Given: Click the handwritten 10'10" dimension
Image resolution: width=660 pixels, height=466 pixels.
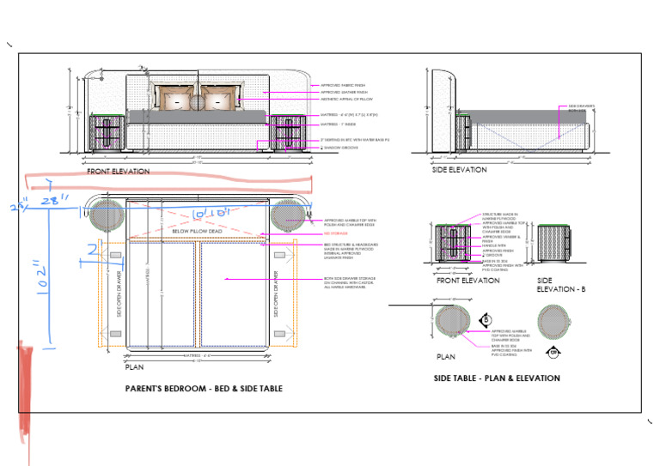Looking at the screenshot, I should [211, 214].
